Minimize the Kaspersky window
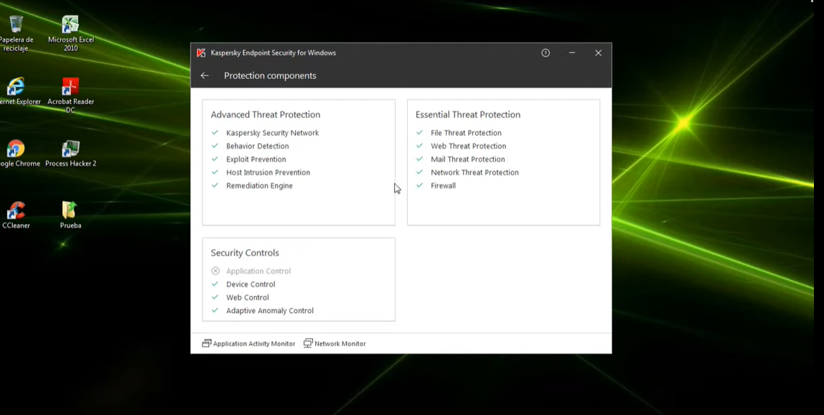Image resolution: width=824 pixels, height=415 pixels. pyautogui.click(x=572, y=52)
